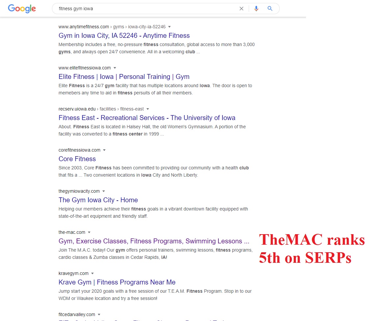379x321 pixels.
Task: Click the Halsey Hall Fitness East snippet
Action: 152,130
